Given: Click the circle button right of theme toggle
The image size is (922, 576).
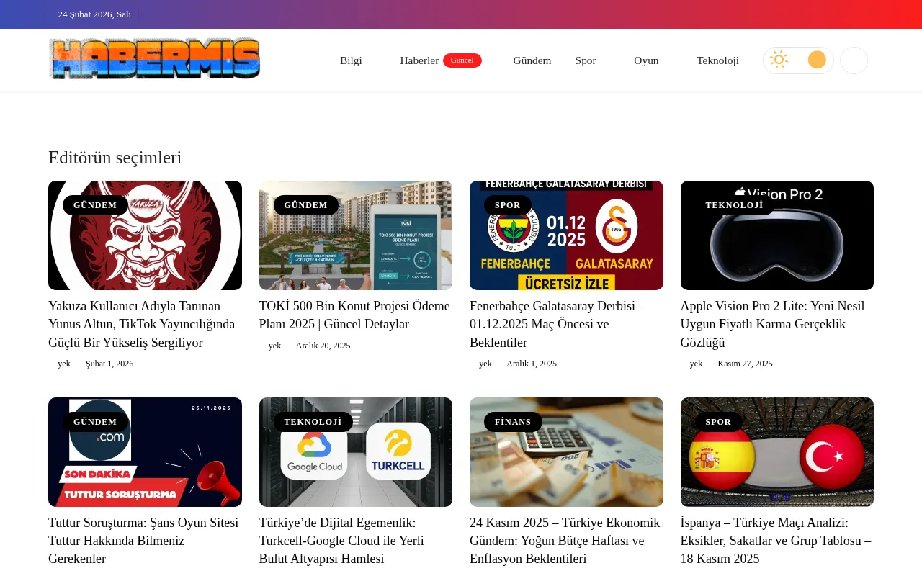Looking at the screenshot, I should [854, 60].
